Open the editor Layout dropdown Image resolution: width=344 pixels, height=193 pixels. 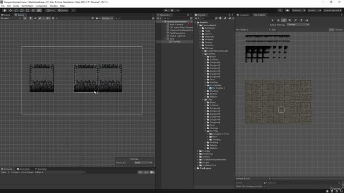click(333, 10)
